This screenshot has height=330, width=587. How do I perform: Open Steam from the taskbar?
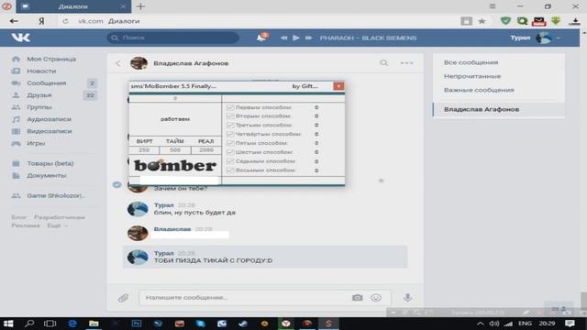coord(243,324)
